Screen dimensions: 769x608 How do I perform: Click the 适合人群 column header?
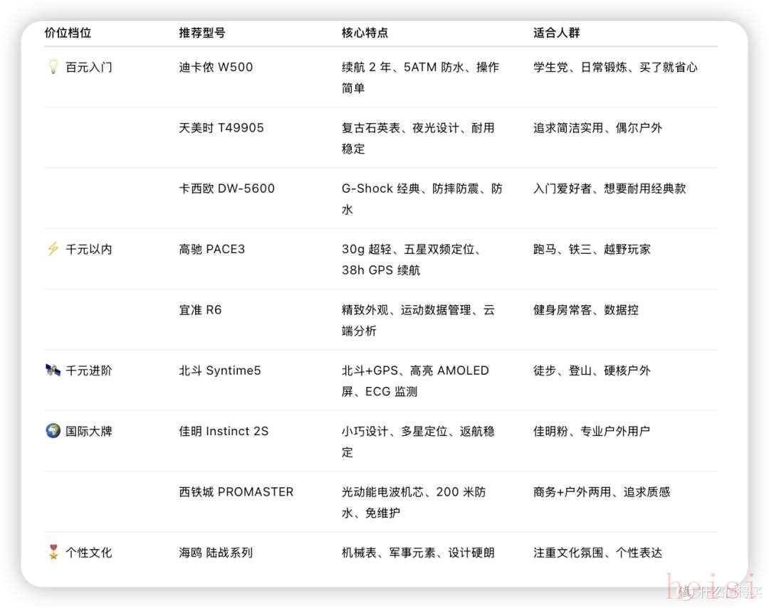(557, 33)
